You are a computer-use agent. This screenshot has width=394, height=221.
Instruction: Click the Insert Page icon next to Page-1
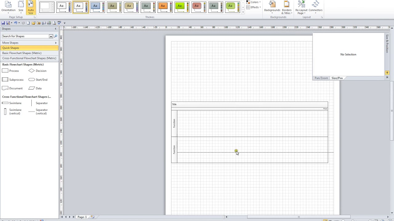point(93,217)
